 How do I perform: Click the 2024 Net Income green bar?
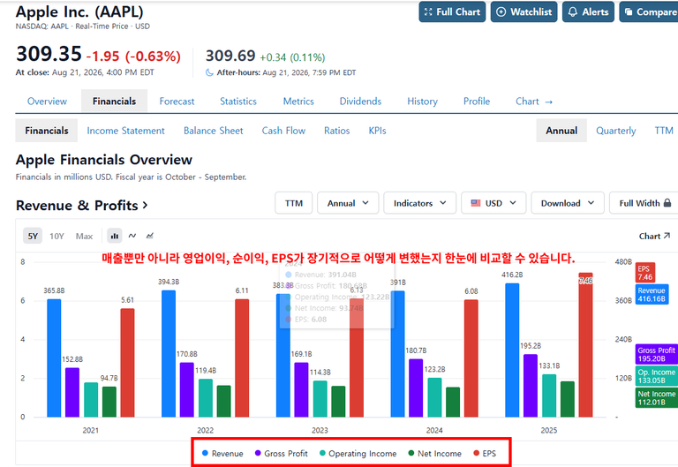coord(453,403)
